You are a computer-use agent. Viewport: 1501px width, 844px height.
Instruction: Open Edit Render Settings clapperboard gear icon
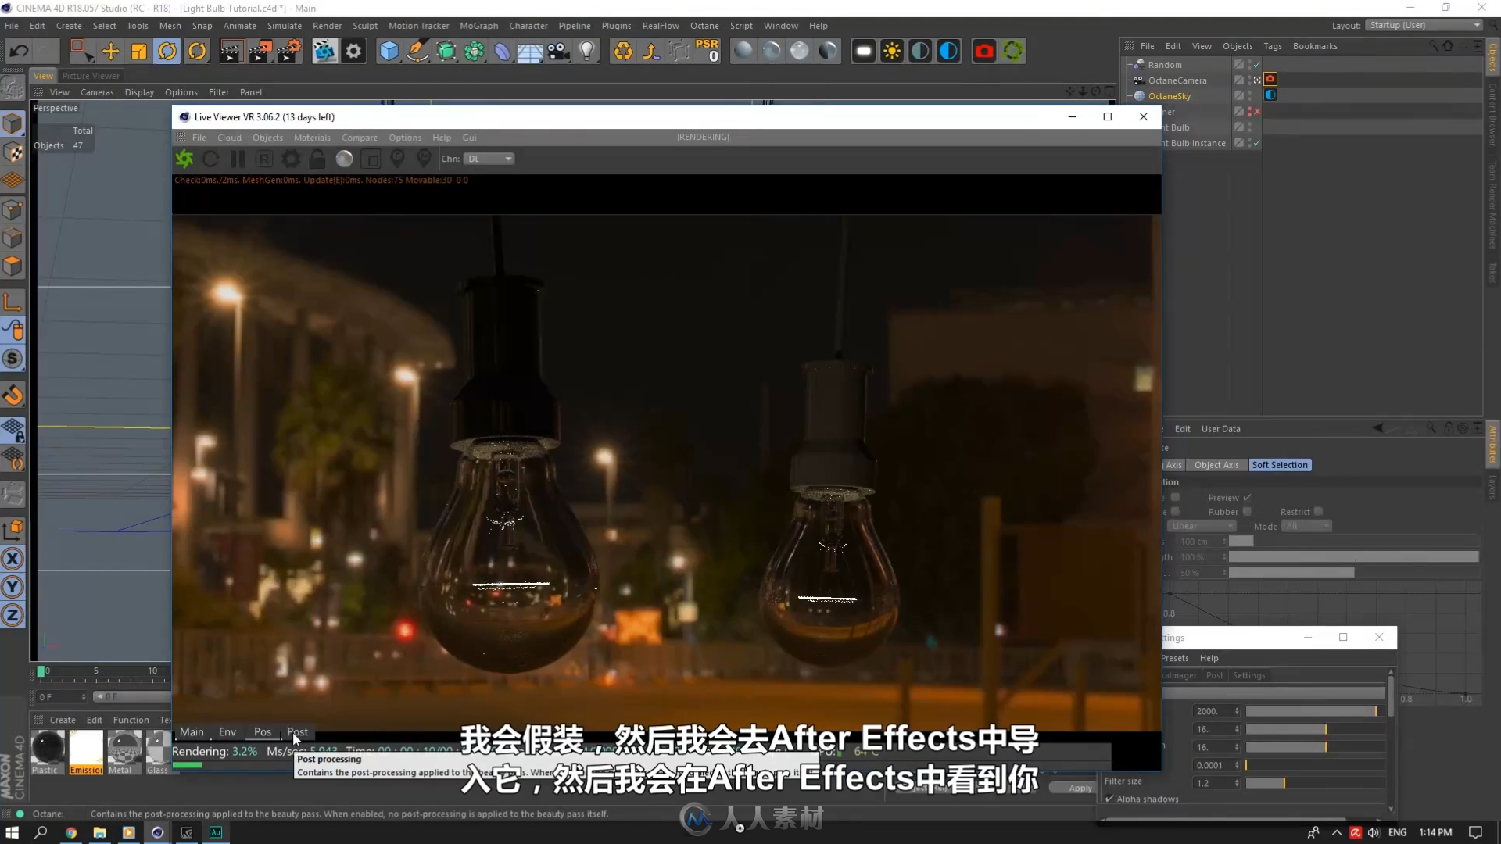pyautogui.click(x=288, y=52)
